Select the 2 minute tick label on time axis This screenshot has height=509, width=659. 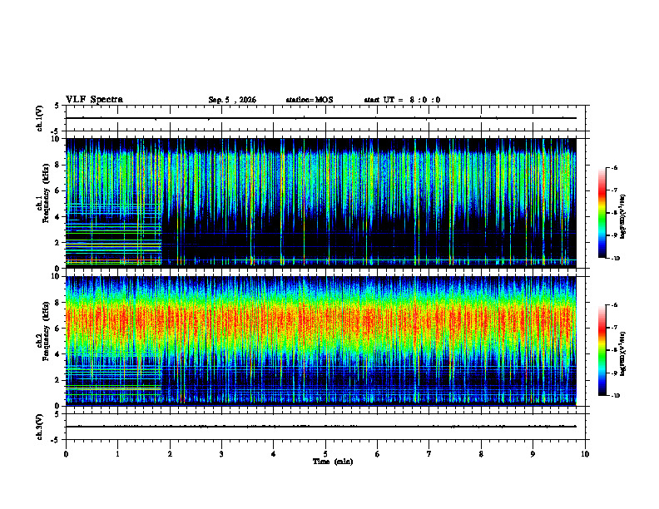pyautogui.click(x=170, y=454)
